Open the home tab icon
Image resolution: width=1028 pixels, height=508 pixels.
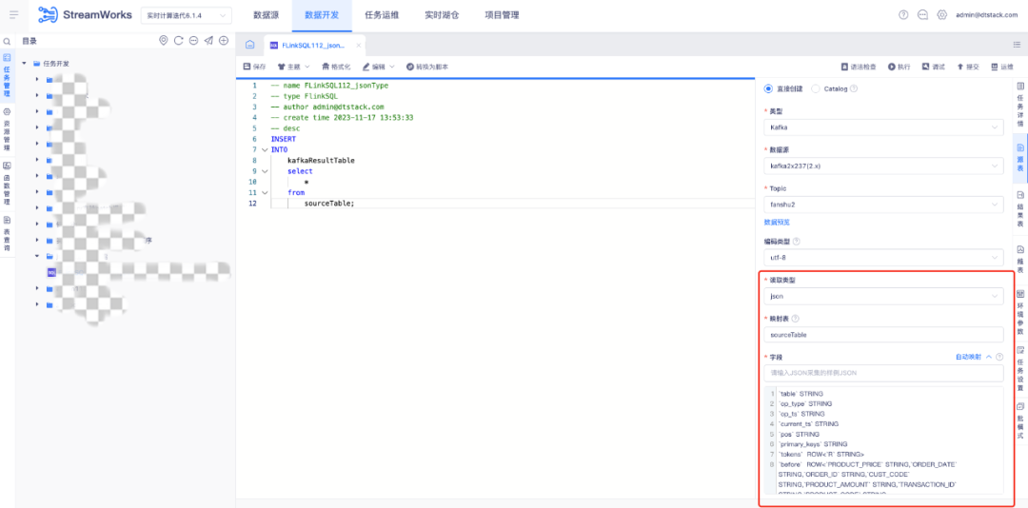point(249,46)
